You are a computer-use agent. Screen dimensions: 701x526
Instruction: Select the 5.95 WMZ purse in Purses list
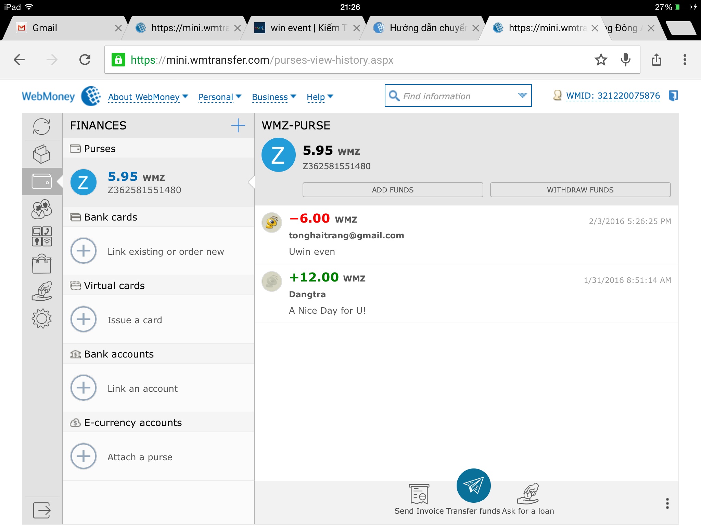coord(158,182)
